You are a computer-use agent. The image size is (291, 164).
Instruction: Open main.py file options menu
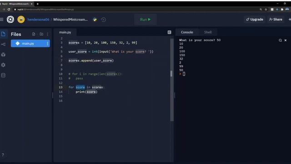point(47,44)
